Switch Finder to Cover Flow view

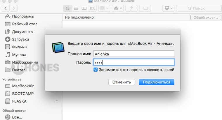(92, 8)
